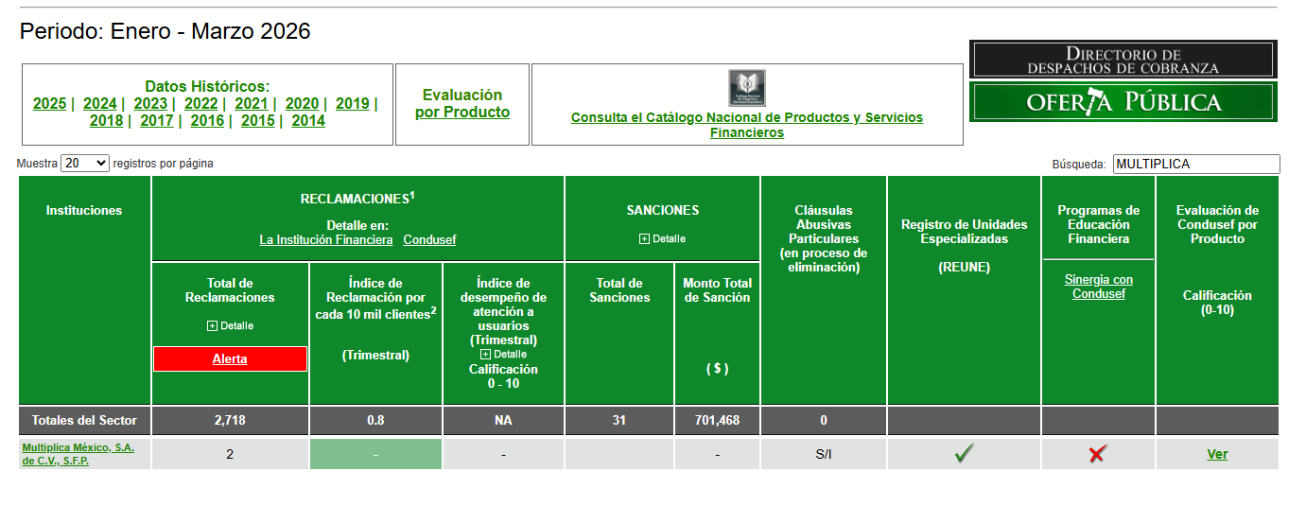The height and width of the screenshot is (506, 1306).
Task: Click Ver in the Evaluación column
Action: click(1217, 455)
